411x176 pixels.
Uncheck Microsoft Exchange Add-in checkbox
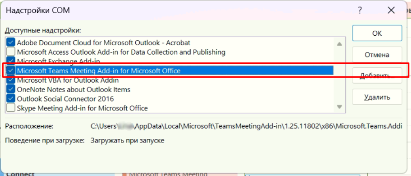point(11,61)
